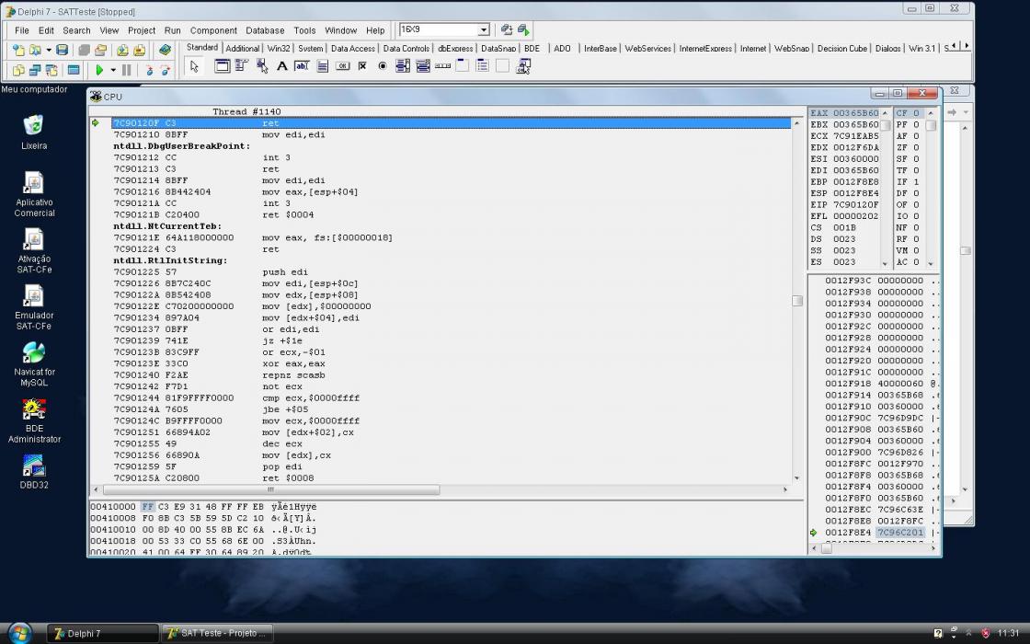Click SAT Teste - Projeto taskbar button
Viewport: 1030px width, 644px height.
click(x=217, y=634)
